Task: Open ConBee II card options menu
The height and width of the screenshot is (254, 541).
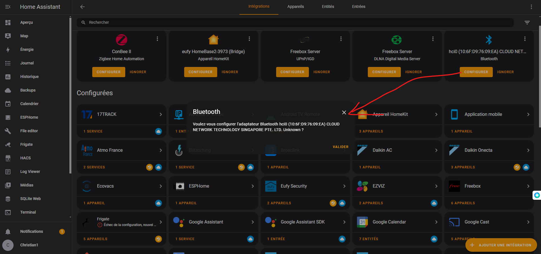Action: [157, 39]
